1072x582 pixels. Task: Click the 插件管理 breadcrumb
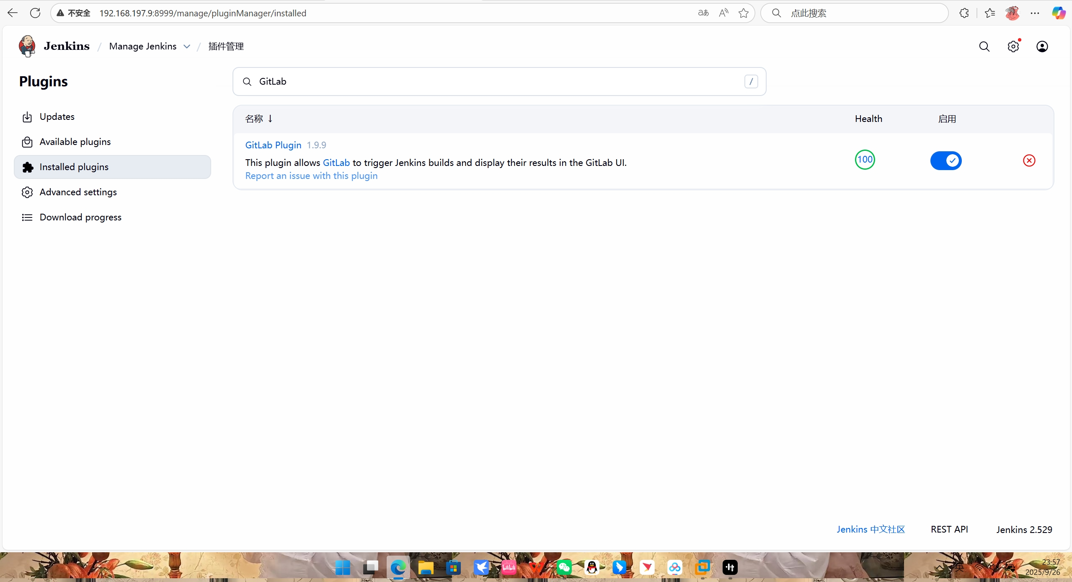pos(226,47)
